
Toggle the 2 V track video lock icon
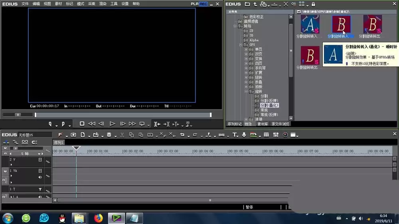(x=40, y=160)
